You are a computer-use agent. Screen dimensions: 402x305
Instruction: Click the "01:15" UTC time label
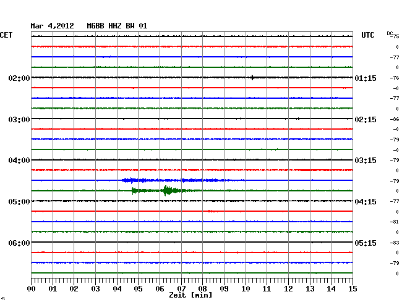tap(366, 78)
